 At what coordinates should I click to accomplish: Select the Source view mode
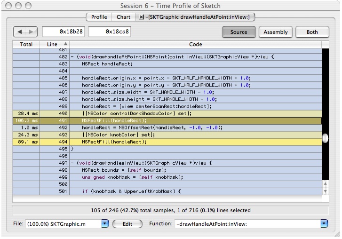point(239,32)
